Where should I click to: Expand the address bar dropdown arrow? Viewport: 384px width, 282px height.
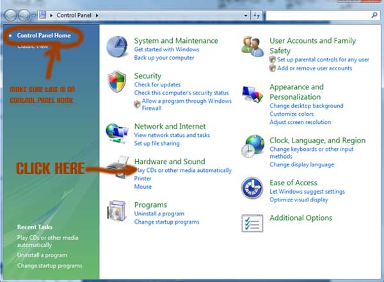246,14
